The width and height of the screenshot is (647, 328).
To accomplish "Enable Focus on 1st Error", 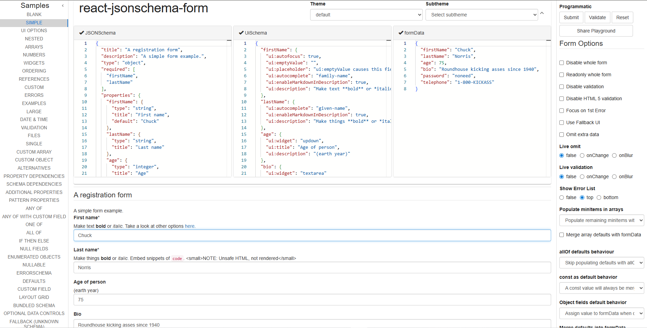I will [x=561, y=110].
